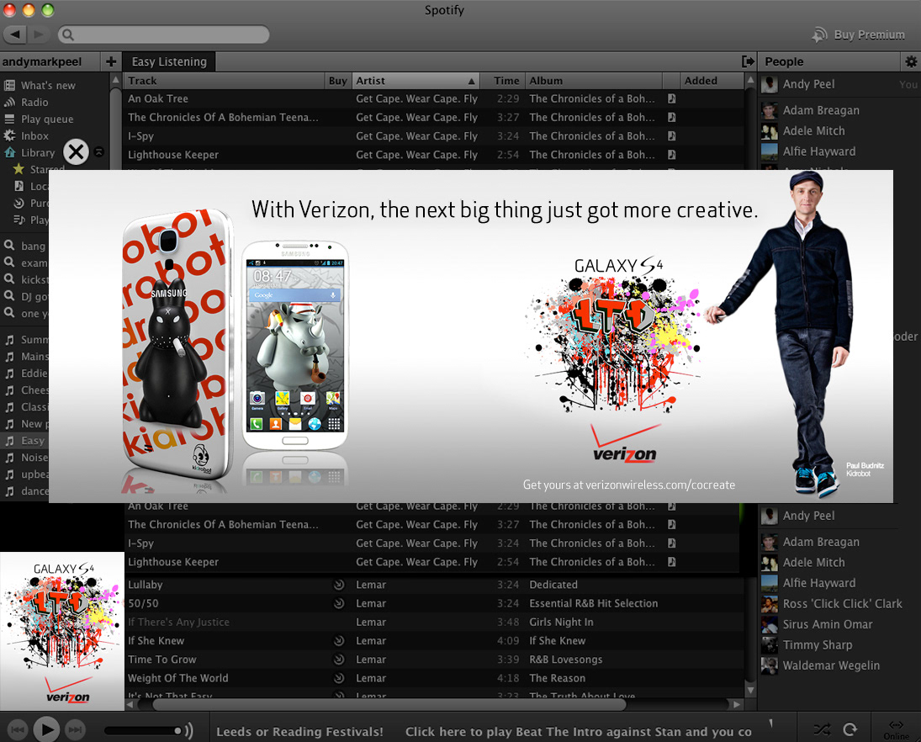Viewport: 921px width, 742px height.
Task: Select Ross 'Click Click' Clark
Action: coord(842,604)
